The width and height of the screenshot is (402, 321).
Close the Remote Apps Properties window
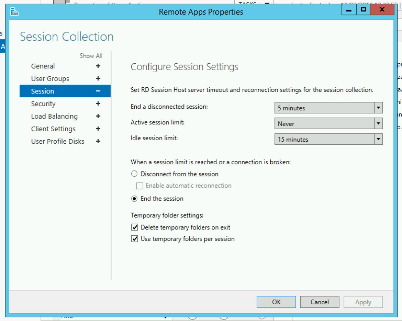382,10
